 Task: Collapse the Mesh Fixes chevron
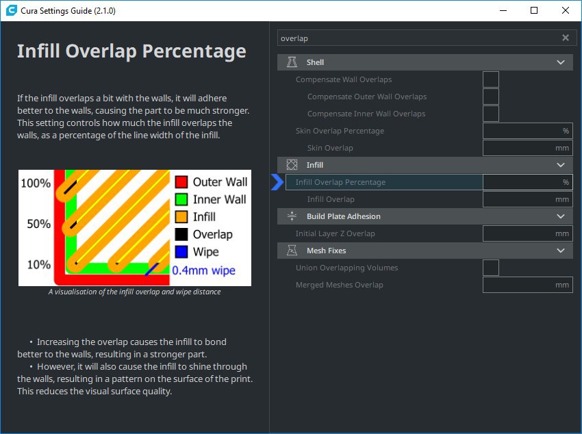point(561,251)
